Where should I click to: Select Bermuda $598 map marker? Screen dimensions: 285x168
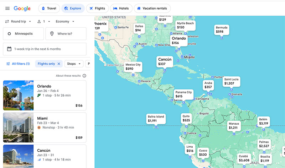(222, 30)
